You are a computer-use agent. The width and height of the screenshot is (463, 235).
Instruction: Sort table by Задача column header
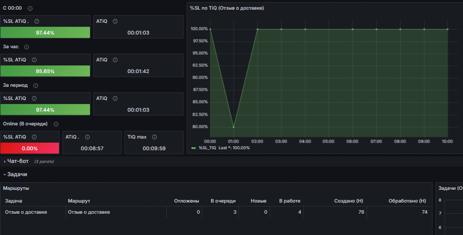(x=14, y=201)
